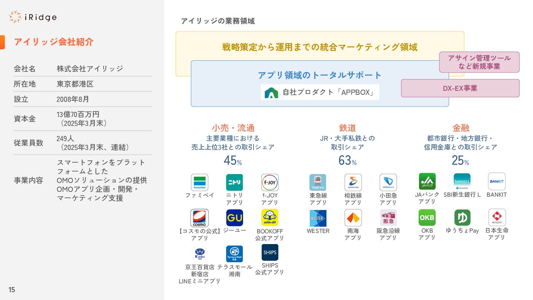The image size is (533, 300).
Task: Click the BOOKOFF 公式アプリ label
Action: pos(270,234)
